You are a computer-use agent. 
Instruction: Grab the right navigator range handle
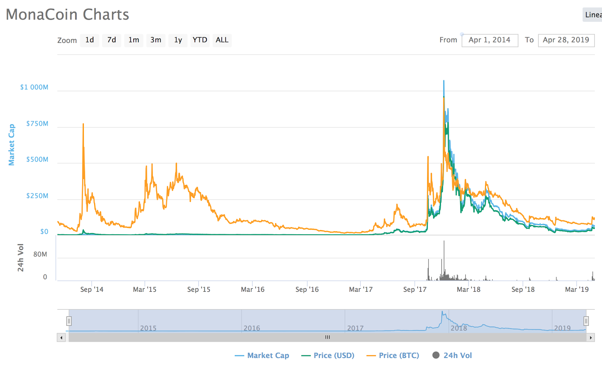click(586, 321)
